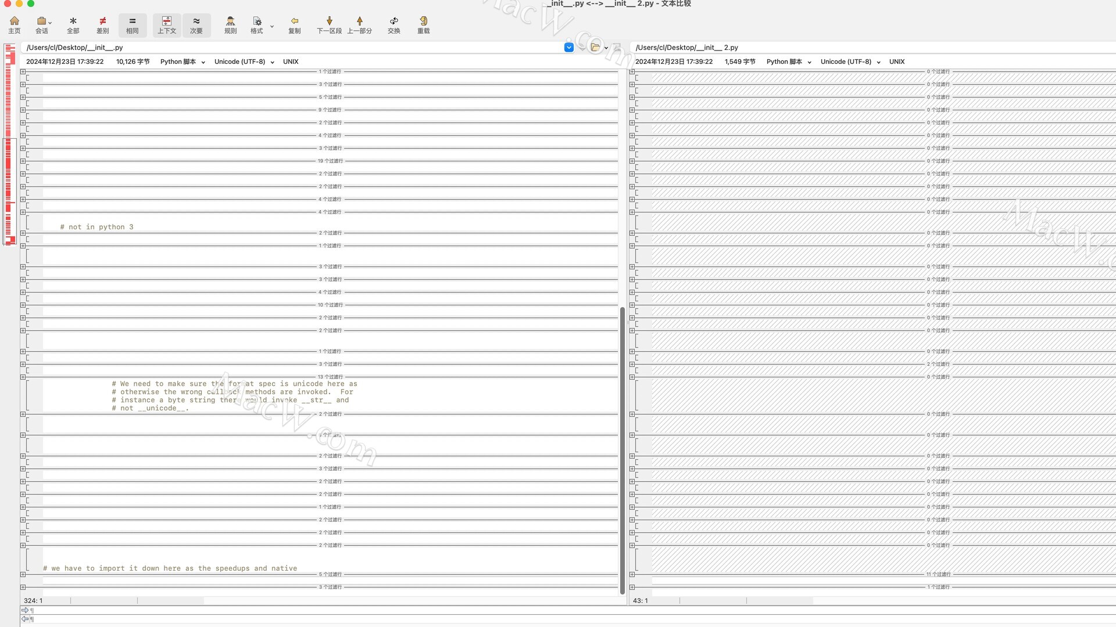Expand the right 11 个过滤行 section
Image resolution: width=1116 pixels, height=627 pixels.
[632, 574]
